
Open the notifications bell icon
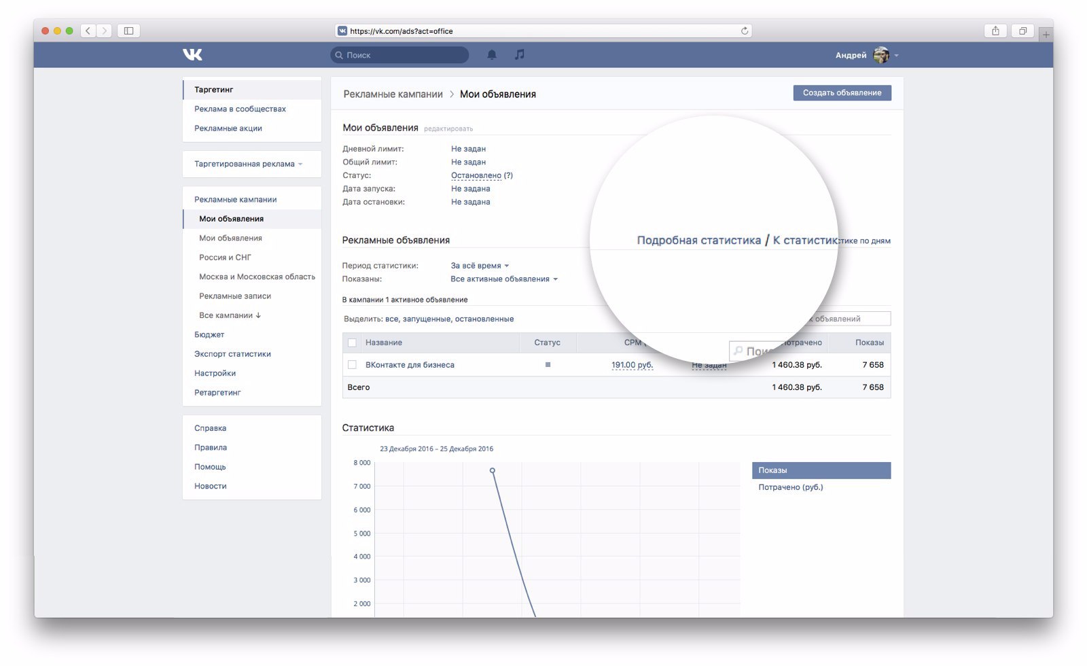pyautogui.click(x=492, y=54)
